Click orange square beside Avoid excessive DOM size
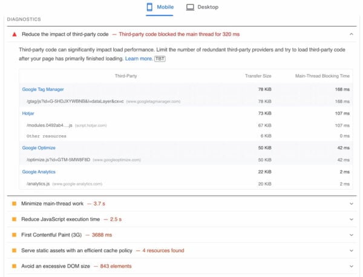This screenshot has height=277, width=363. click(x=15, y=266)
